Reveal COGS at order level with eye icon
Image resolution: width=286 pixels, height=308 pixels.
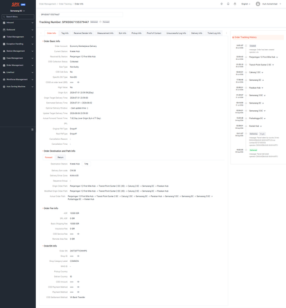point(78,83)
